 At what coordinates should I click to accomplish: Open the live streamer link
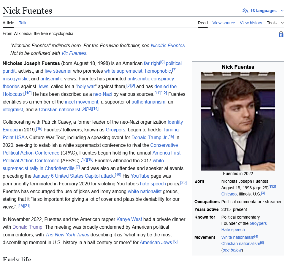click(58, 71)
